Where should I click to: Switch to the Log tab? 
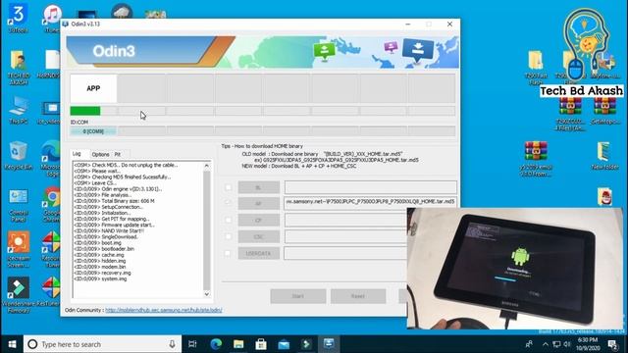click(x=77, y=154)
